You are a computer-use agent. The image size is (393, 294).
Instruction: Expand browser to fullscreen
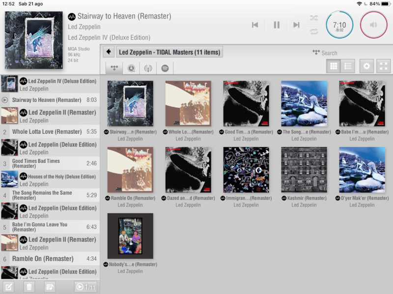(383, 66)
